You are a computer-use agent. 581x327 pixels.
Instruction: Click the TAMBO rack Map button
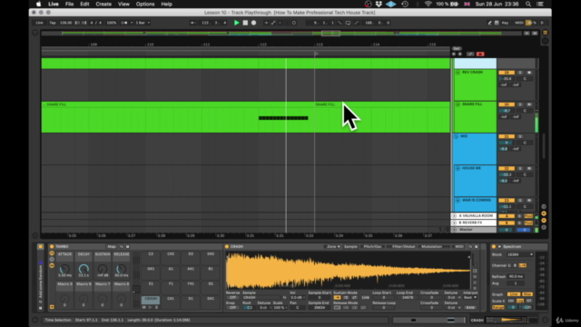[111, 246]
